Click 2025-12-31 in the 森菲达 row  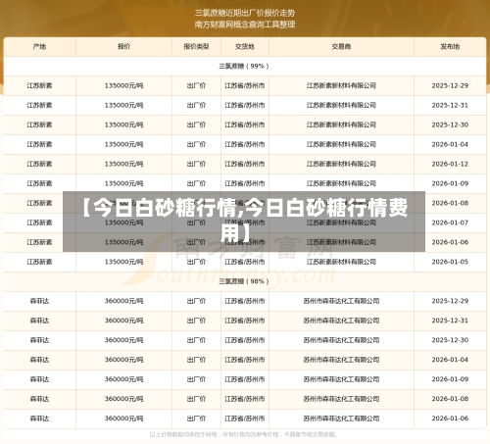click(x=450, y=321)
